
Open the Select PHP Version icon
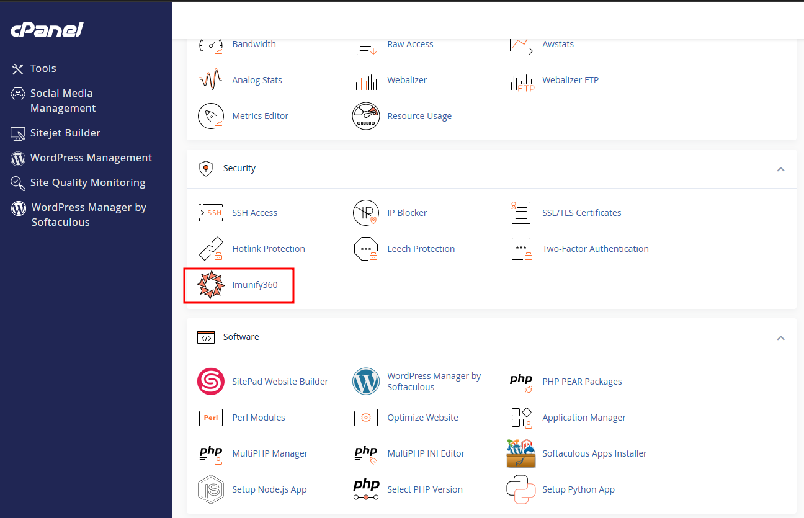tap(366, 489)
